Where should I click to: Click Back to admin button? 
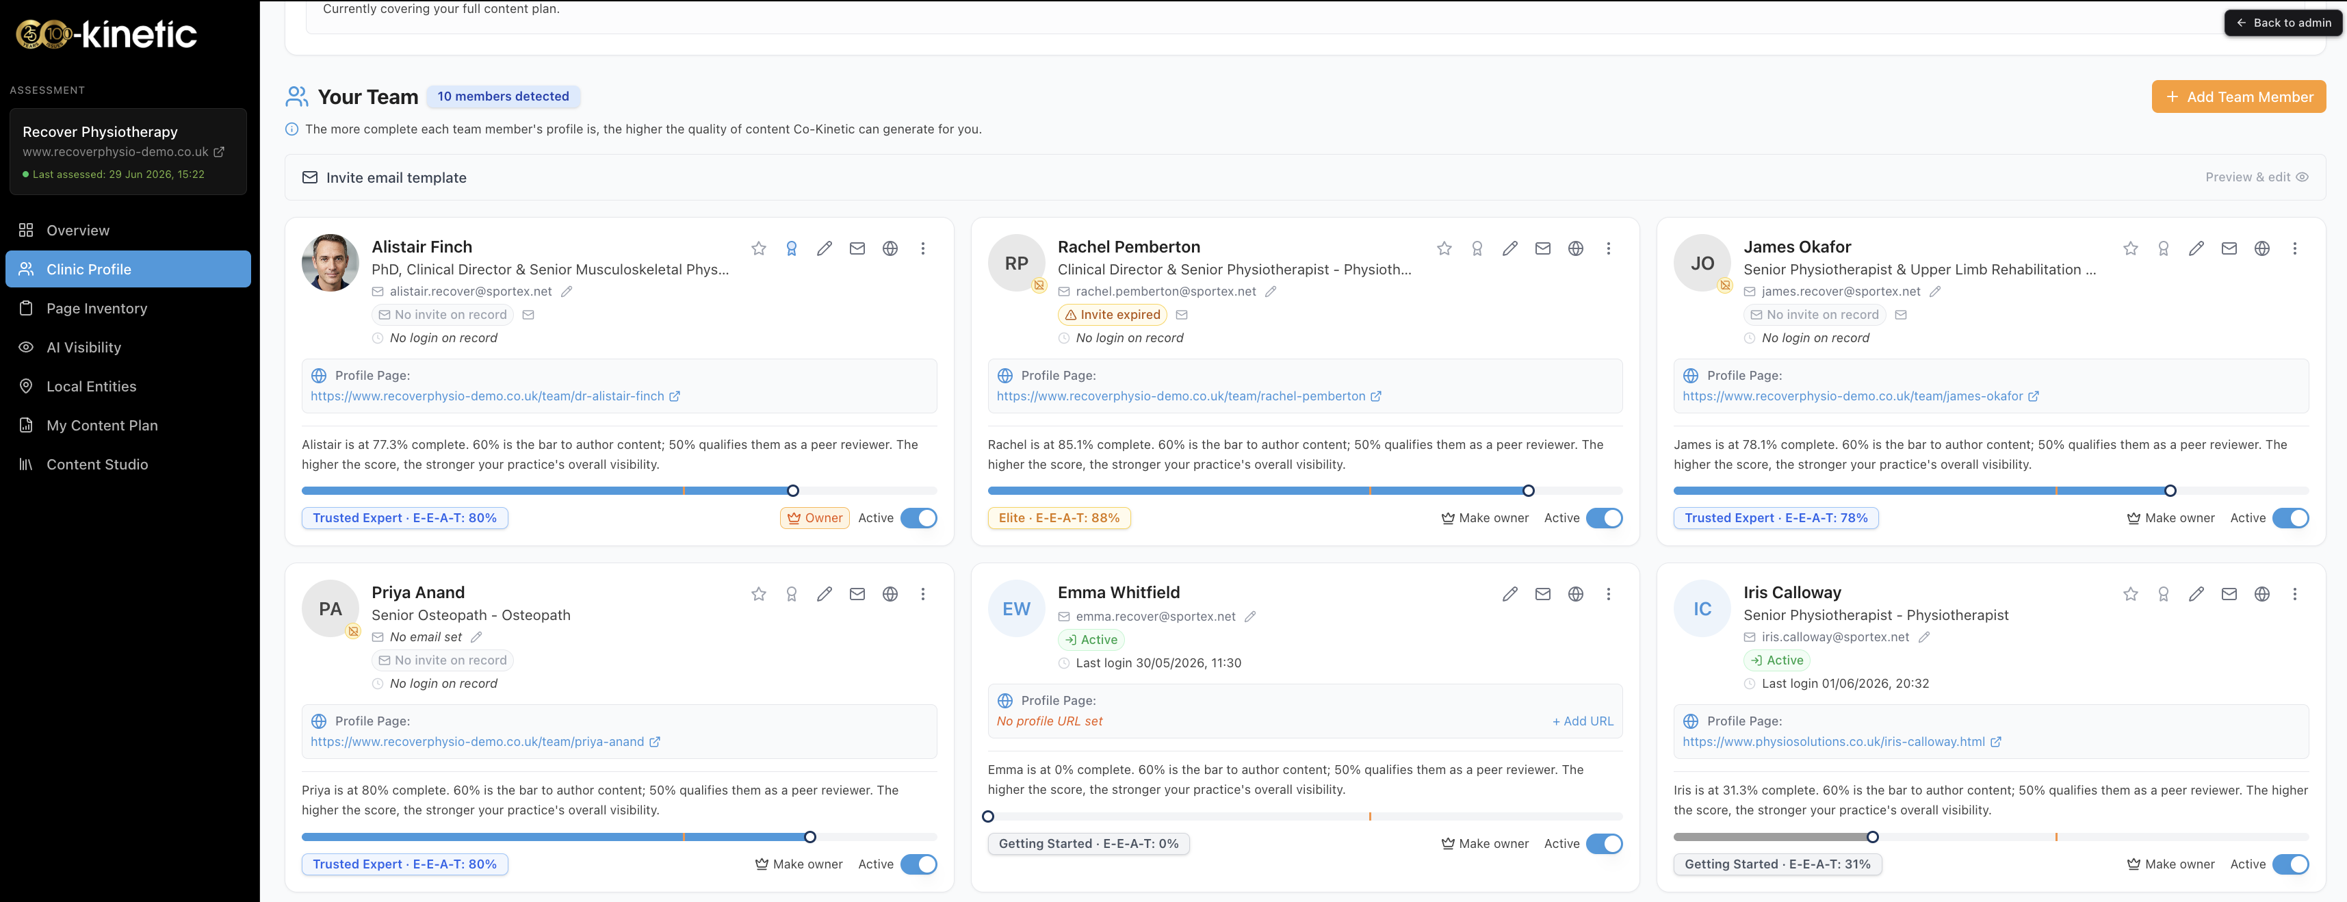click(2283, 23)
